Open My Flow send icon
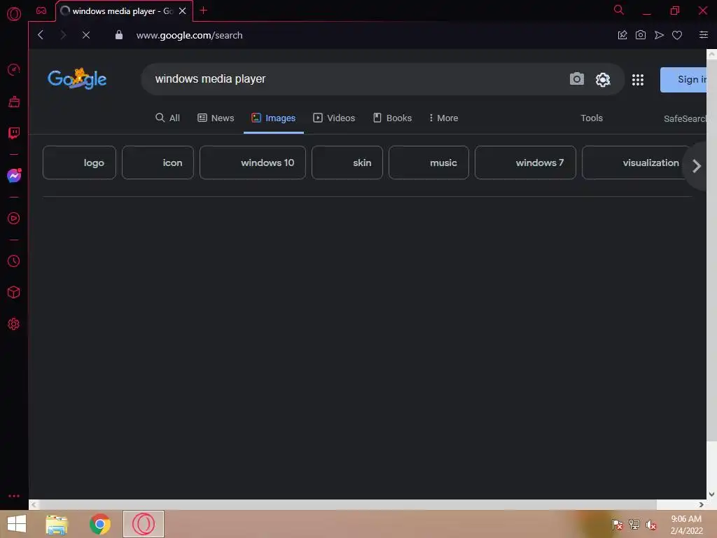This screenshot has width=717, height=538. pyautogui.click(x=659, y=35)
